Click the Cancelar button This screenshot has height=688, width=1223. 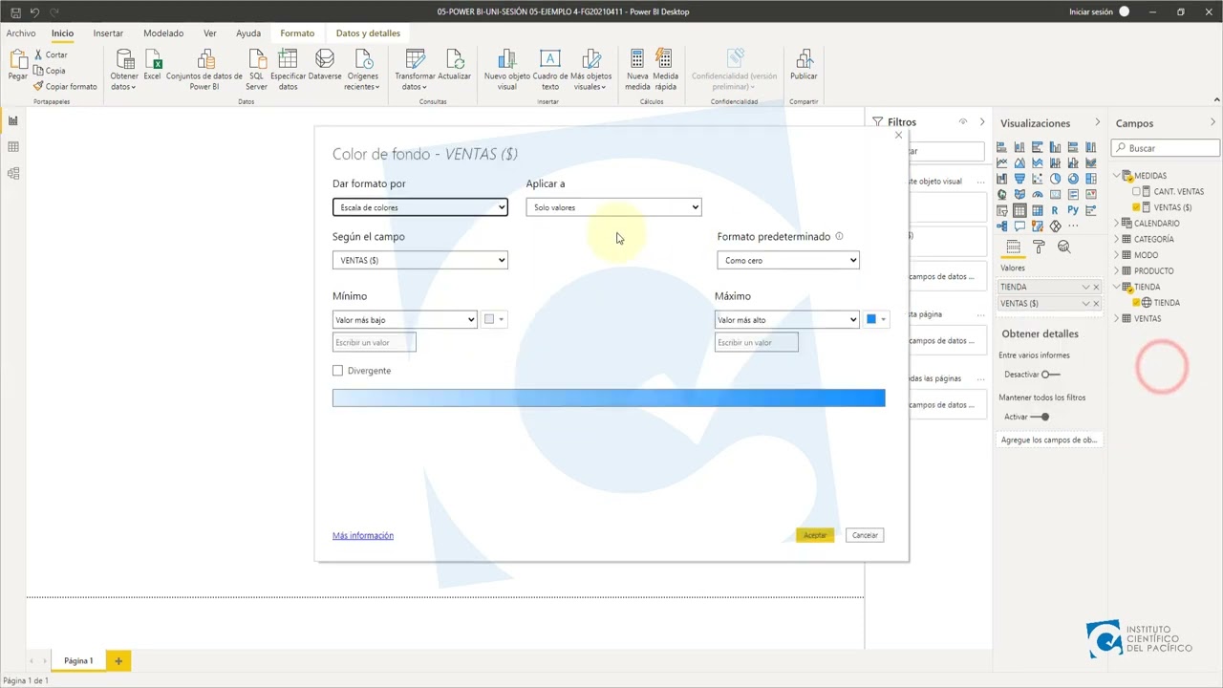point(865,535)
